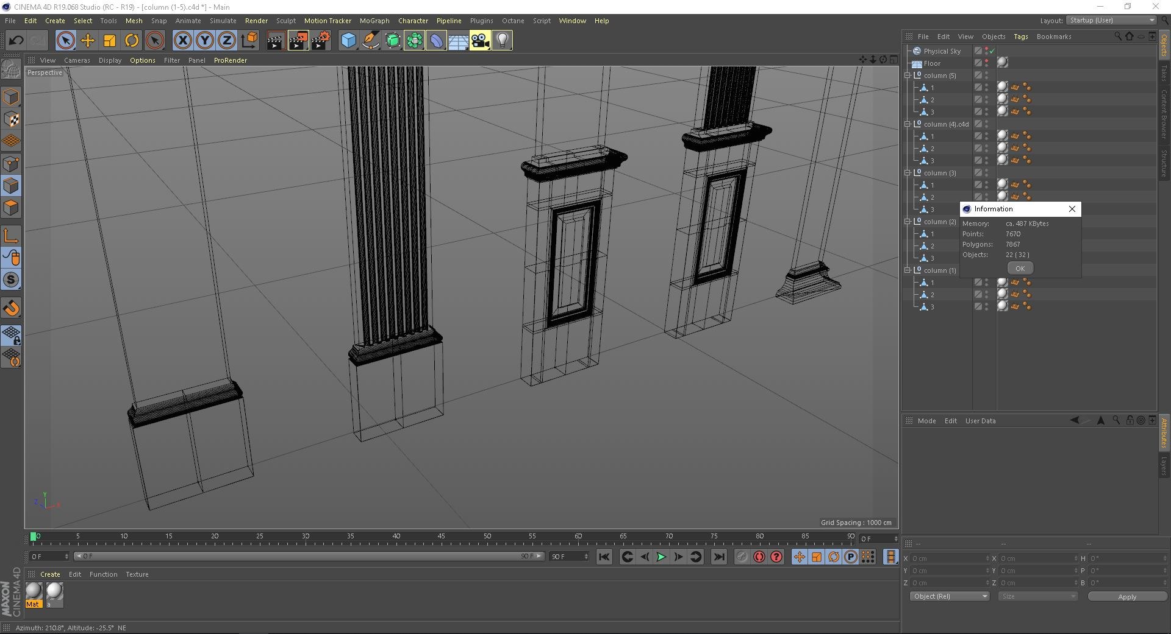Add a Subdivision Surface generator
Screen dimensions: 1171x634
pos(393,41)
